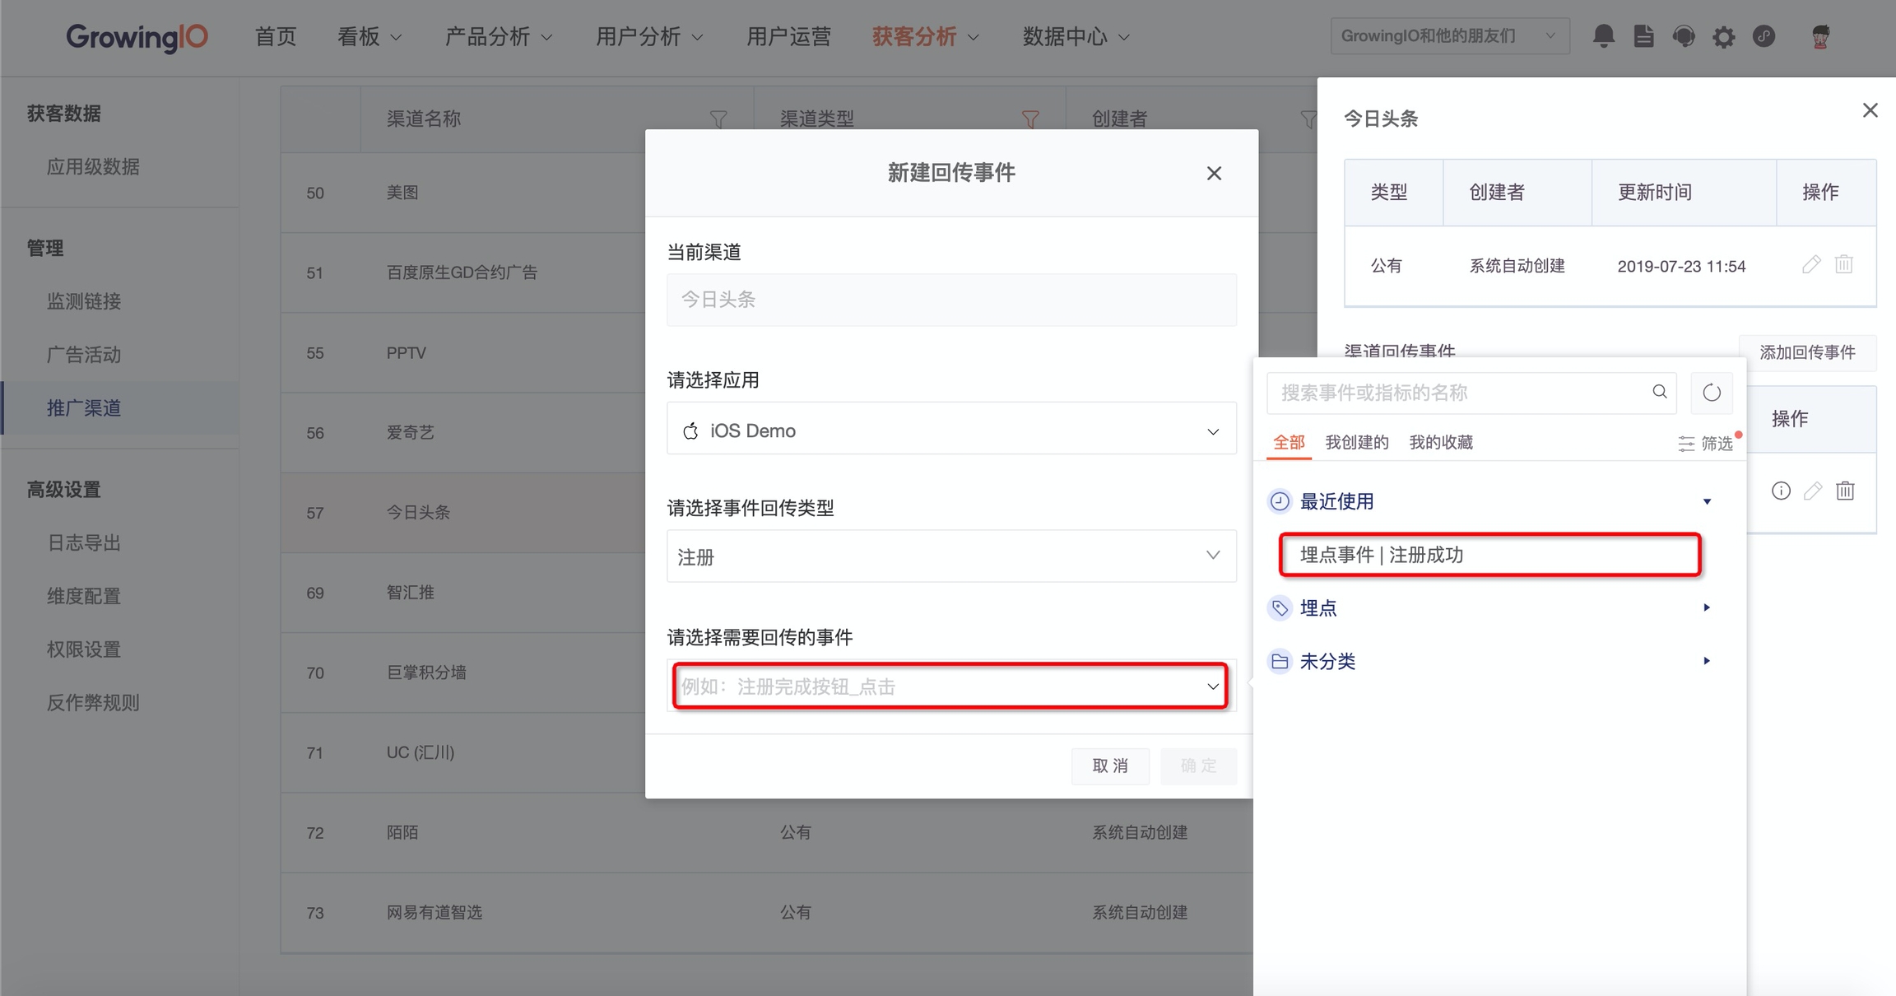The width and height of the screenshot is (1896, 996).
Task: Click the notification bell icon
Action: (1603, 36)
